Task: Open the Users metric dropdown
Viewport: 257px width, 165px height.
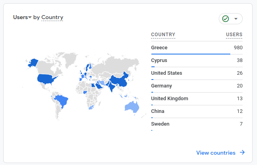Action: (22, 17)
